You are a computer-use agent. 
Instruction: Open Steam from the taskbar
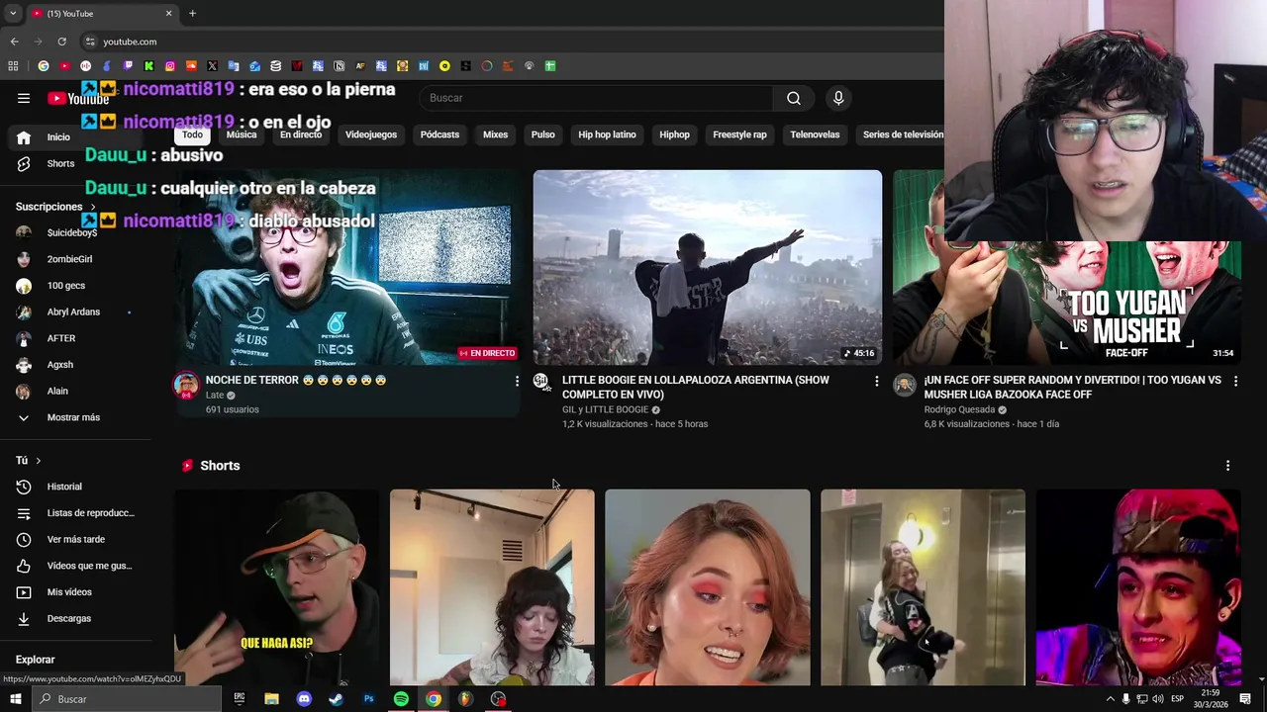[336, 699]
